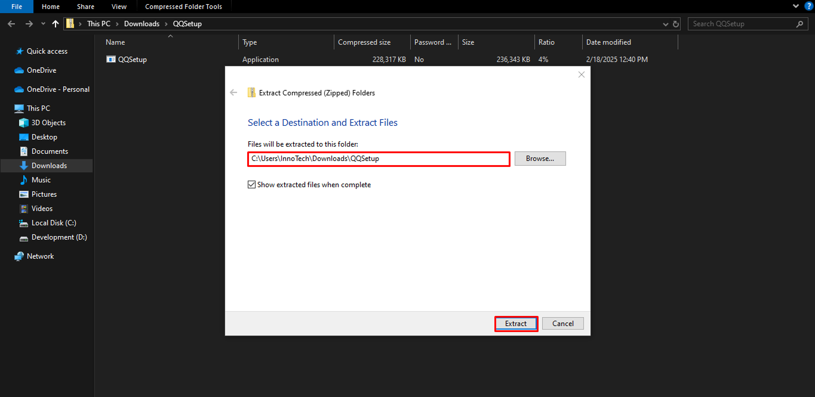Click the QQSetup file icon
The height and width of the screenshot is (397, 815).
110,60
